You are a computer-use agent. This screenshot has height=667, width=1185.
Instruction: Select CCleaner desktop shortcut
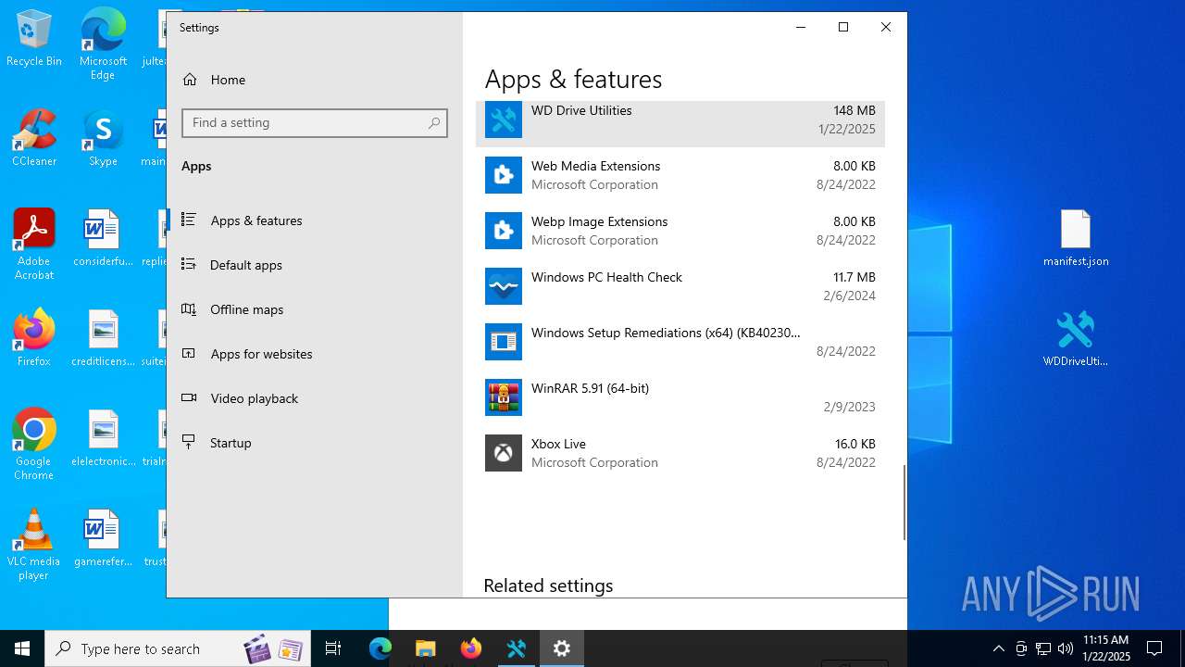34,139
